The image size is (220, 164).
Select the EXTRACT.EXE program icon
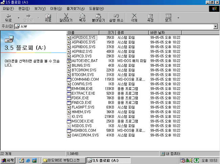(69, 93)
